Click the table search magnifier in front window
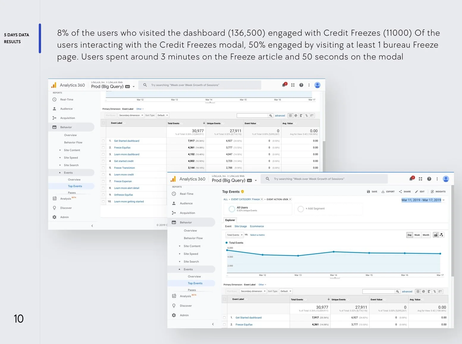Screen dimensions: 462x344 (397, 291)
